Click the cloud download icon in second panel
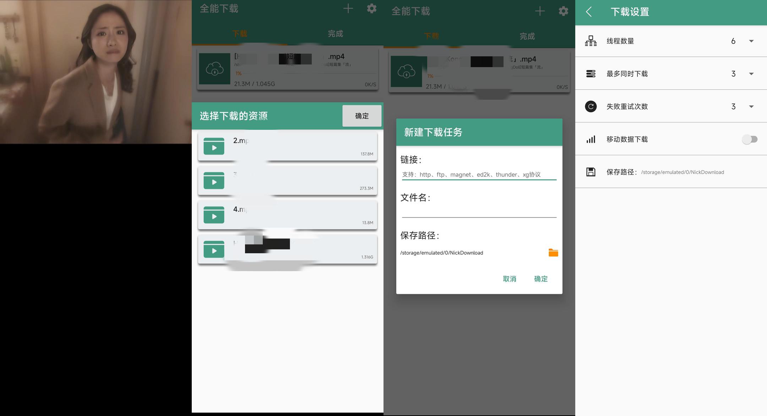This screenshot has height=416, width=767. [214, 69]
